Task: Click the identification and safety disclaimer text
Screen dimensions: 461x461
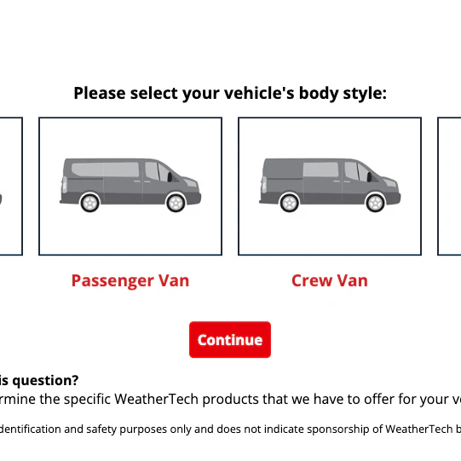Action: [x=230, y=429]
